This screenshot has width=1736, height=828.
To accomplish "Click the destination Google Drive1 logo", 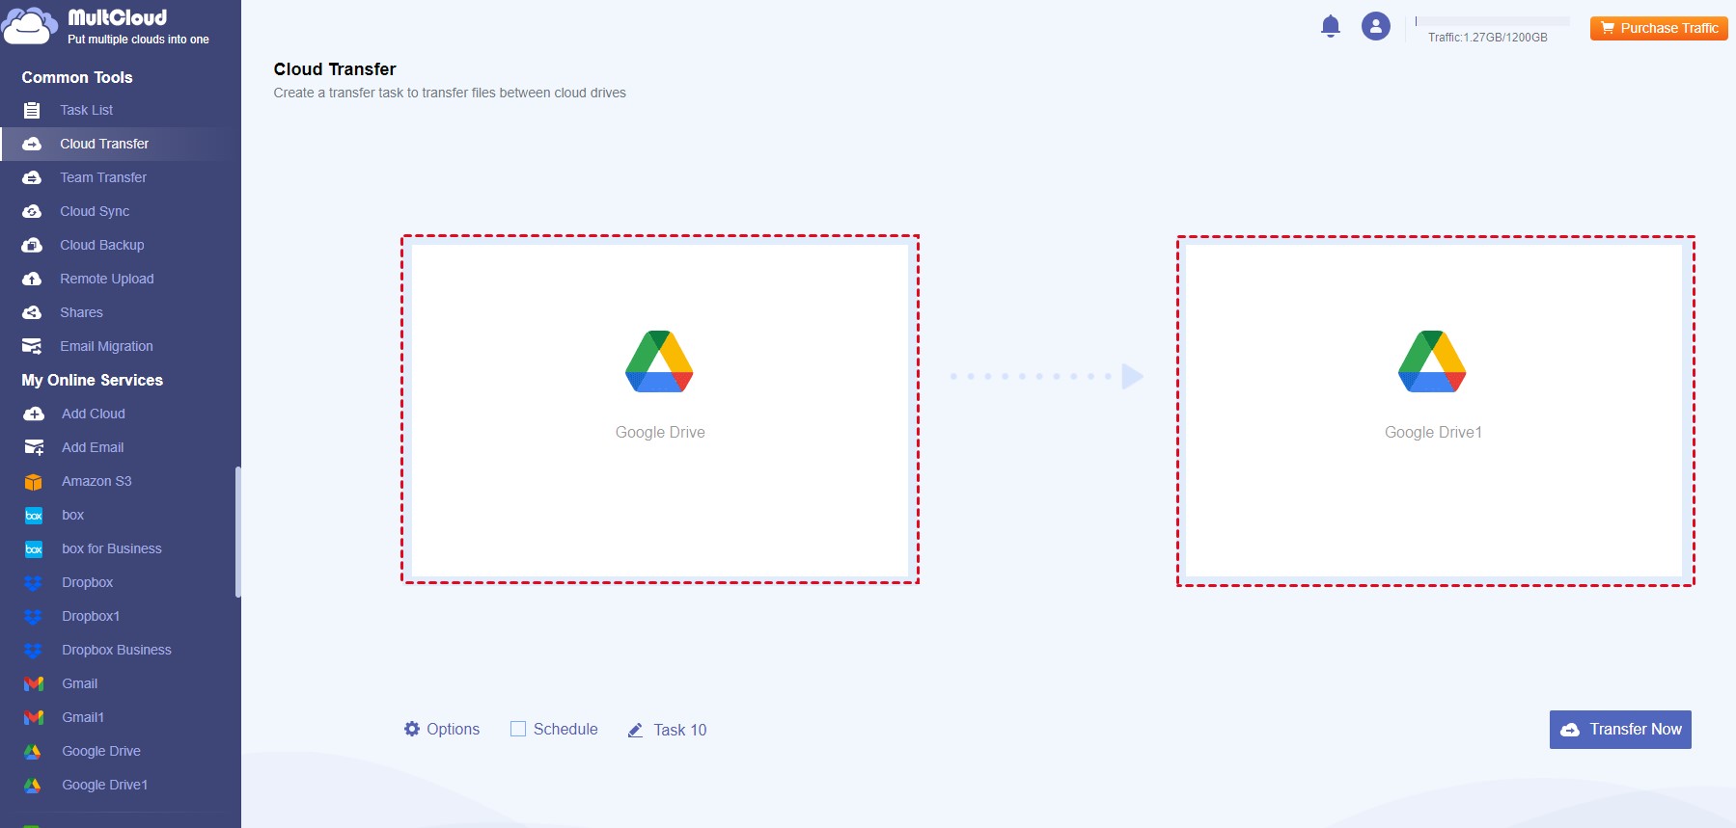I will tap(1432, 361).
